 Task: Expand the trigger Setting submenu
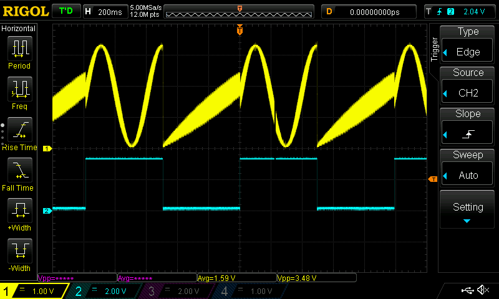point(467,209)
